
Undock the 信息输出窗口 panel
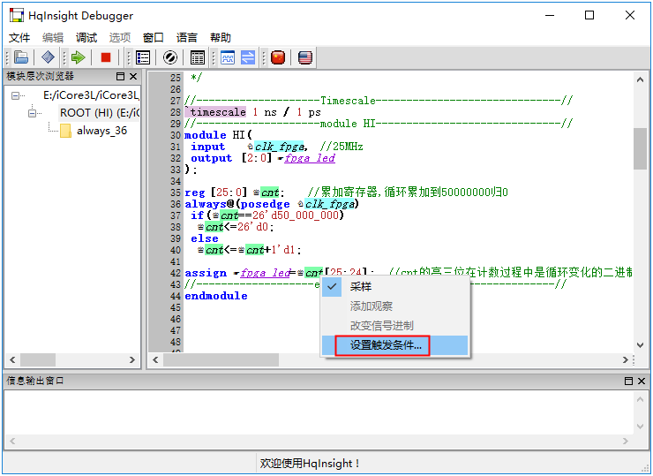point(628,381)
